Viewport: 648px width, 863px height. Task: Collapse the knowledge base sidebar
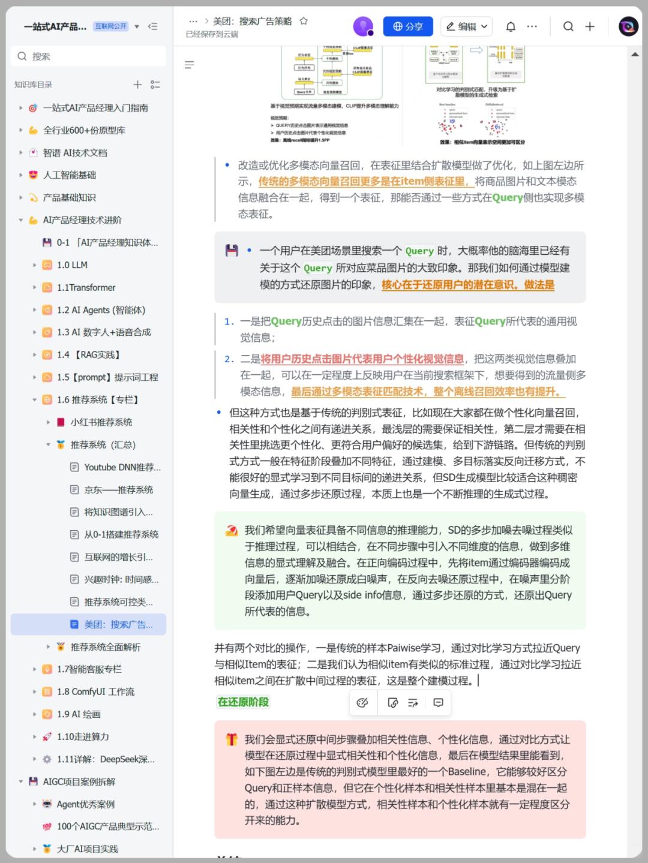click(x=153, y=26)
